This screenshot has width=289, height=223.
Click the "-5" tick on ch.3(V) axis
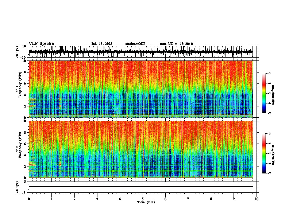point(25,193)
